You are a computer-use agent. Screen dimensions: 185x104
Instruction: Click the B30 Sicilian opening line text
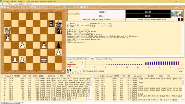click(93, 71)
